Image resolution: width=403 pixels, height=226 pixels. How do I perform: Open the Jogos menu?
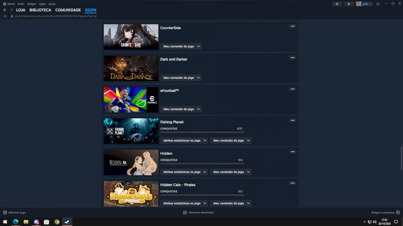(x=42, y=4)
